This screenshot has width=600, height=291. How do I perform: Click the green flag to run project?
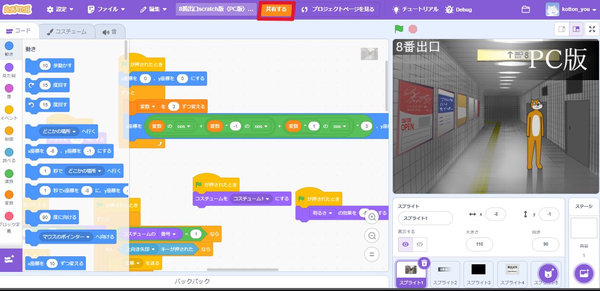[399, 29]
